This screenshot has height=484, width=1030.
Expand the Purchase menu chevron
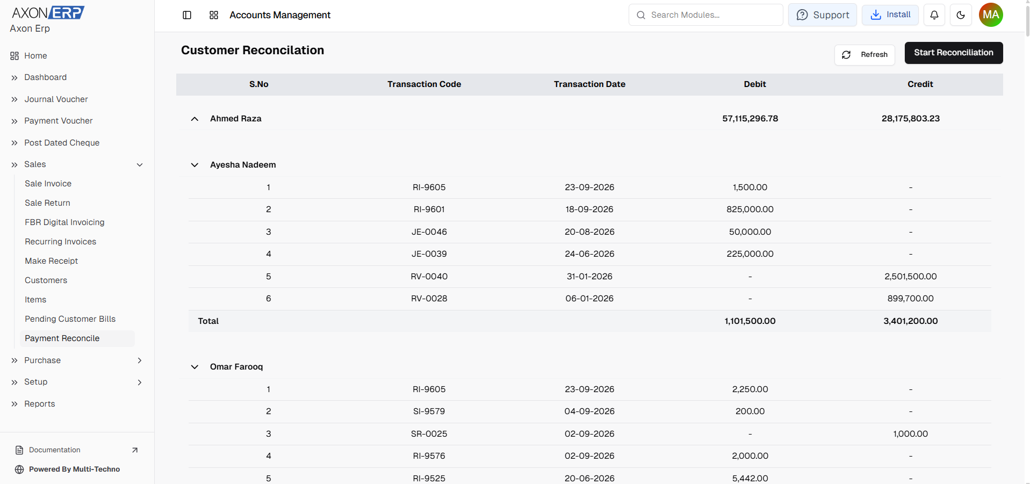coord(140,360)
